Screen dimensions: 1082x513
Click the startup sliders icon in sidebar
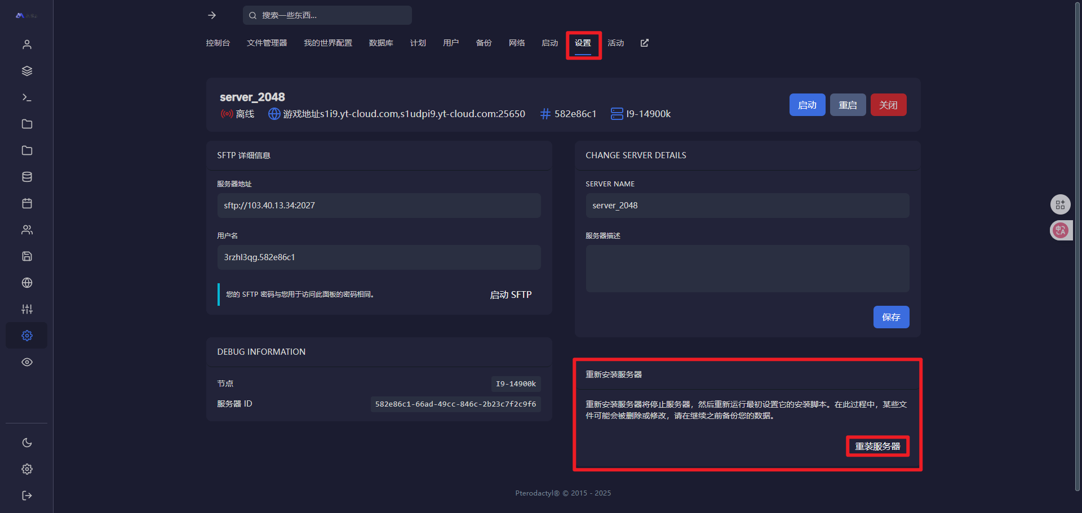[26, 309]
